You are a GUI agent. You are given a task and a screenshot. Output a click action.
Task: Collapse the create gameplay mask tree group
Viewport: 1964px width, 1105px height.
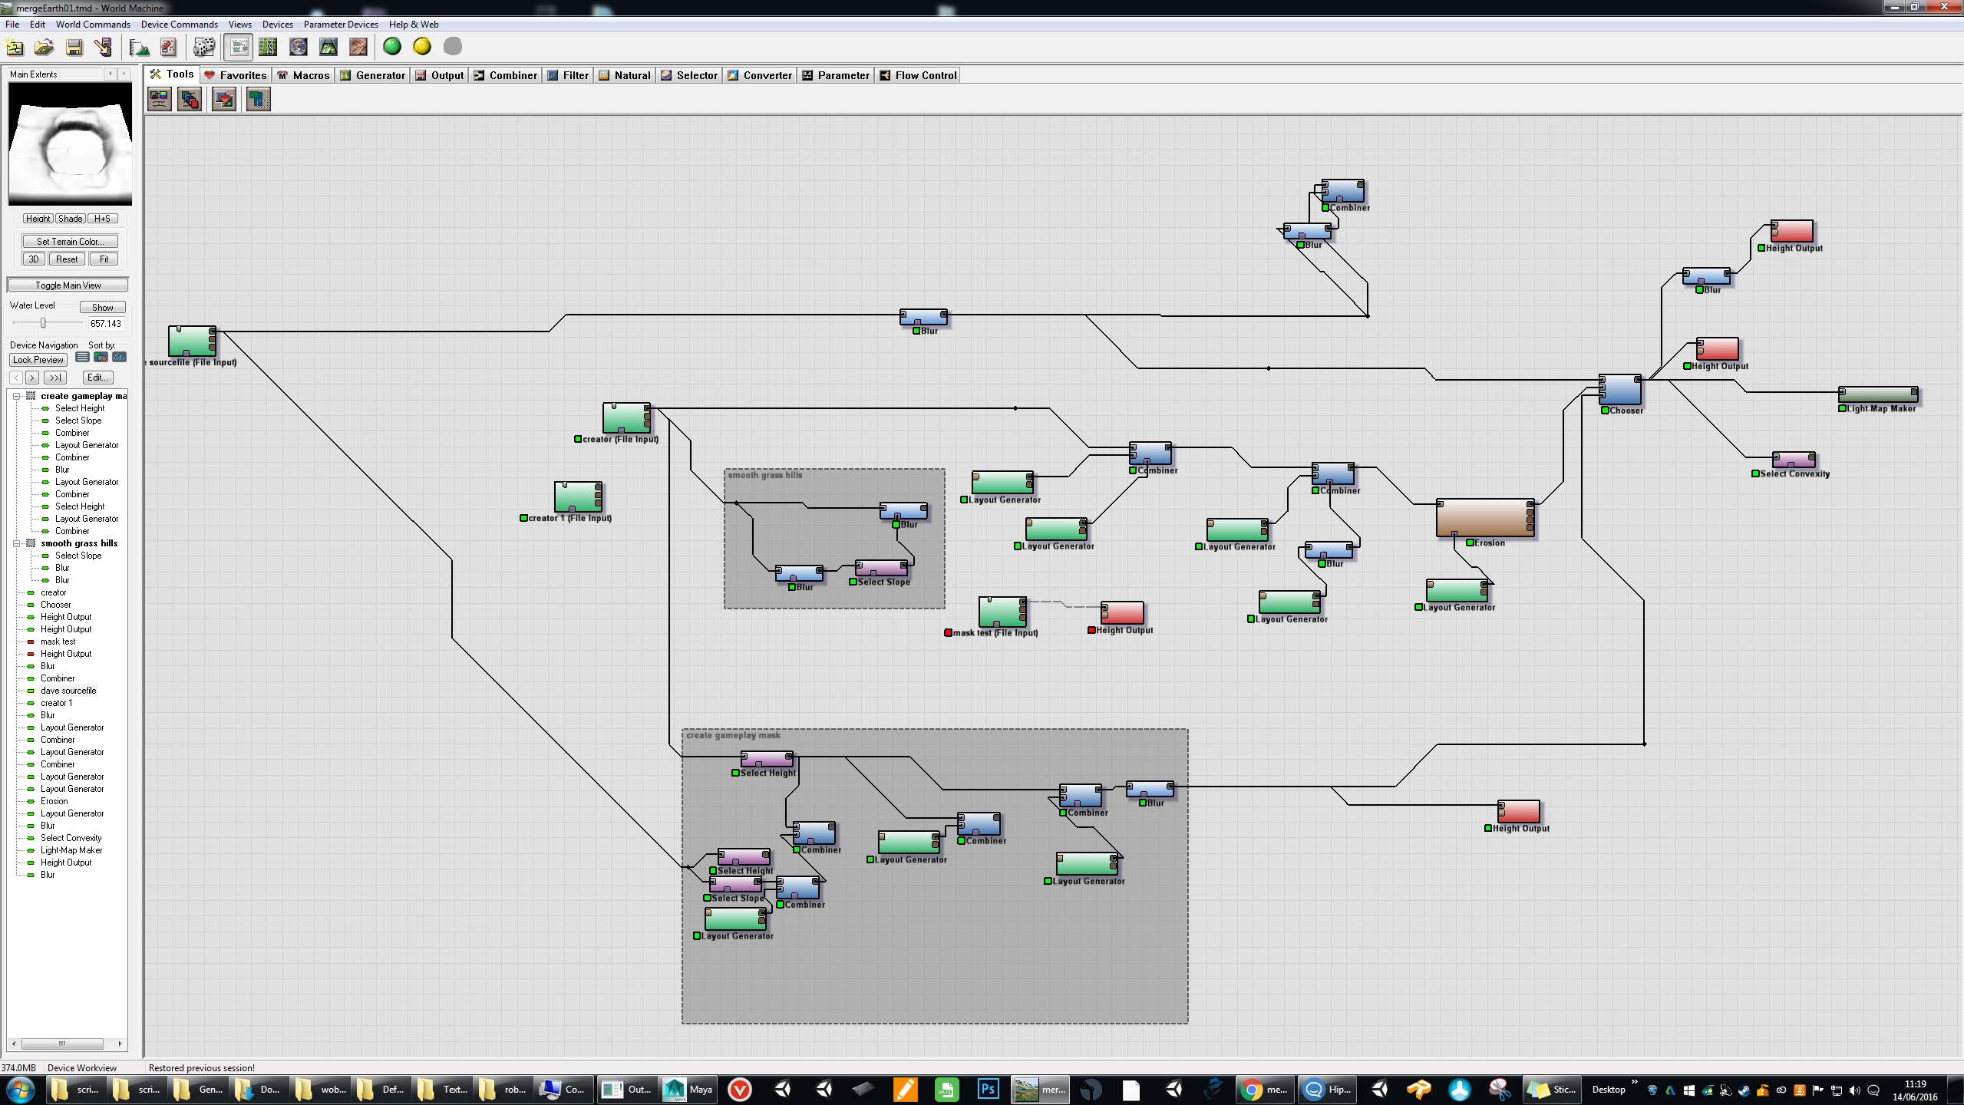coord(16,396)
